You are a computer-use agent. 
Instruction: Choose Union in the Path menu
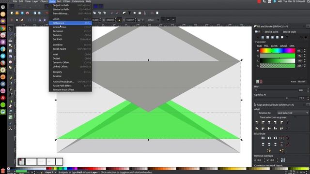[x=70, y=19]
